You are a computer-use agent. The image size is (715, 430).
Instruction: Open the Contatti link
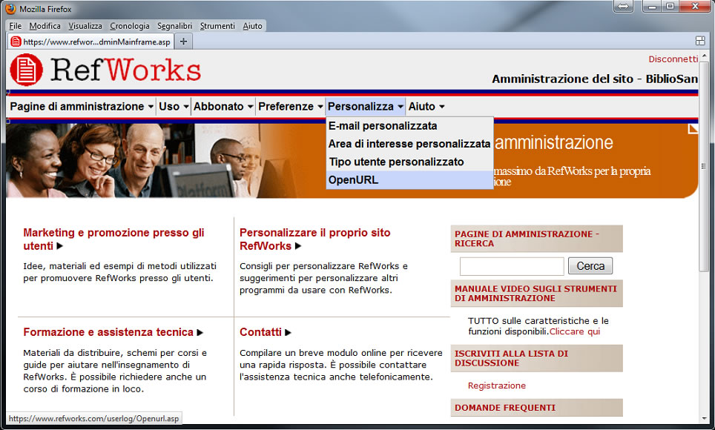(x=260, y=332)
